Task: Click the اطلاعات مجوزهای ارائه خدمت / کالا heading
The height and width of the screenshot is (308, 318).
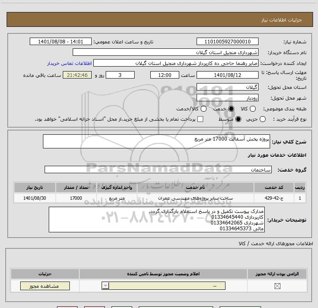Action: coord(275,244)
